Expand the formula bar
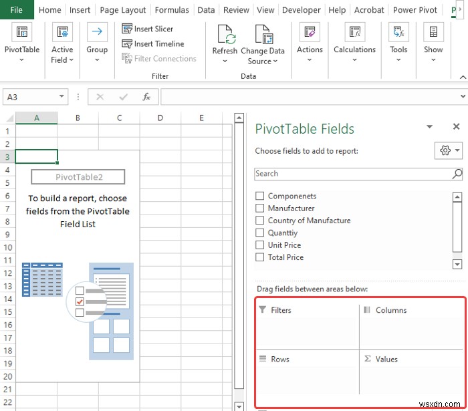Image resolution: width=468 pixels, height=411 pixels. [463, 96]
